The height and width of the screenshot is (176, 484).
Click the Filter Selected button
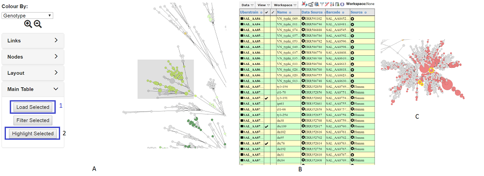coord(33,120)
